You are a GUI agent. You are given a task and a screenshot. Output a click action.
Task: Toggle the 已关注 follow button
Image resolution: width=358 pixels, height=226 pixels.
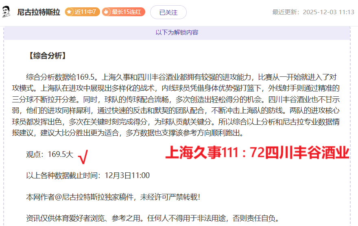pyautogui.click(x=168, y=12)
